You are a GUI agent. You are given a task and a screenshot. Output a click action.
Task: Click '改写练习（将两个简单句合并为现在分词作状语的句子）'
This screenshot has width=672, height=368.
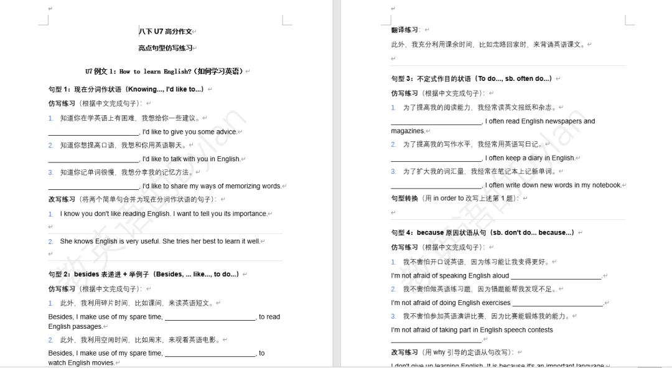point(133,199)
